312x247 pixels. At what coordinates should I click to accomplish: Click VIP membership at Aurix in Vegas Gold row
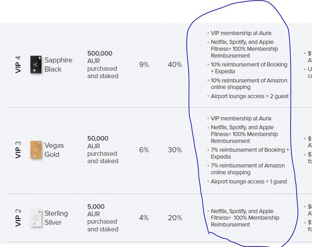241,119
